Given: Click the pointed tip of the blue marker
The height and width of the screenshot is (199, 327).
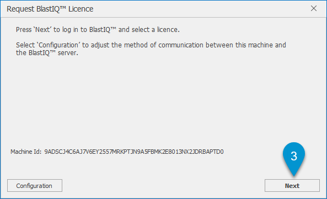Looking at the screenshot, I should (x=294, y=175).
